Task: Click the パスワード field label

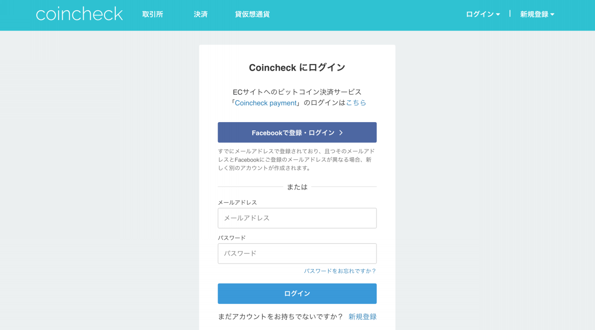Action: click(232, 238)
